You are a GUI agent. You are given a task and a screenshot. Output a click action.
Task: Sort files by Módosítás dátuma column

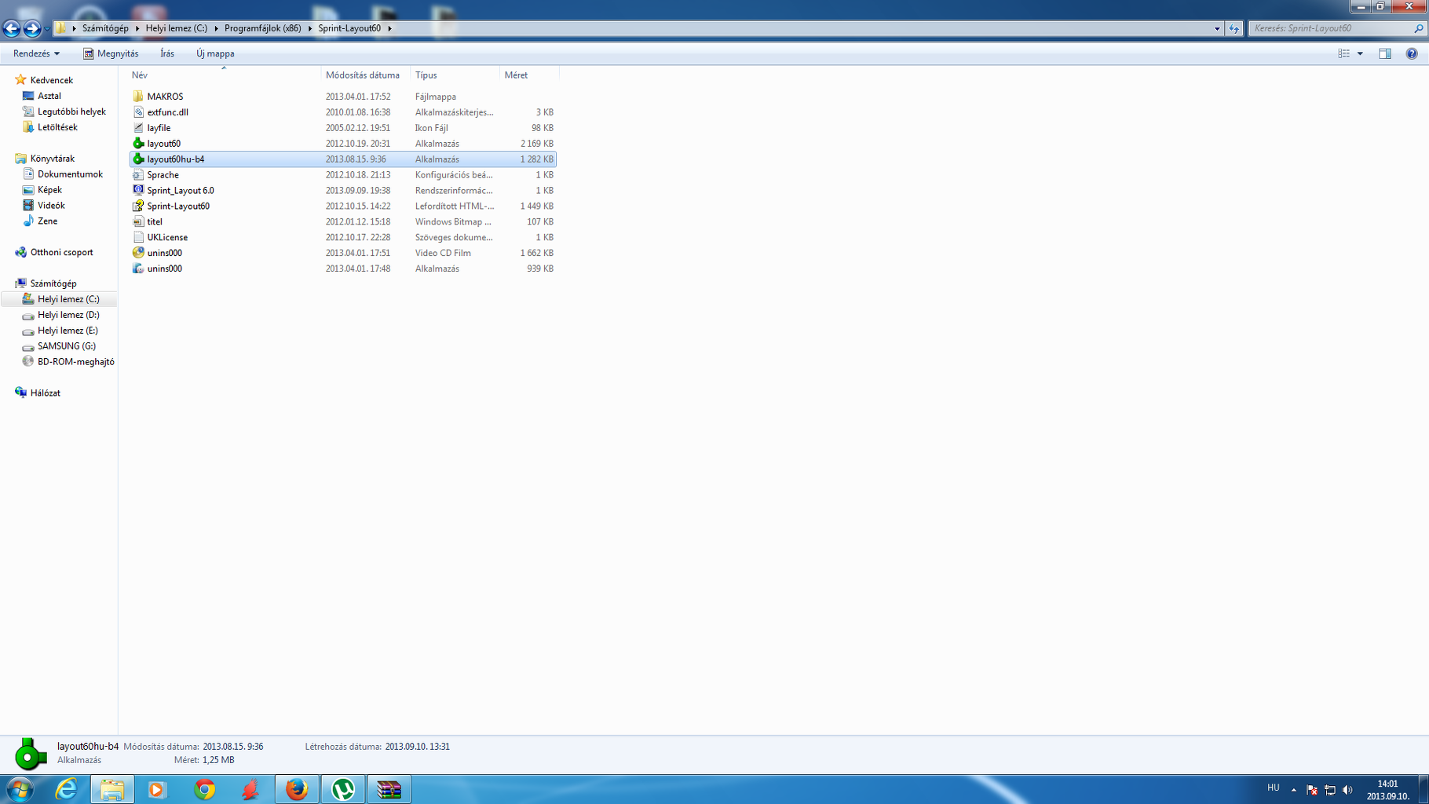click(365, 75)
